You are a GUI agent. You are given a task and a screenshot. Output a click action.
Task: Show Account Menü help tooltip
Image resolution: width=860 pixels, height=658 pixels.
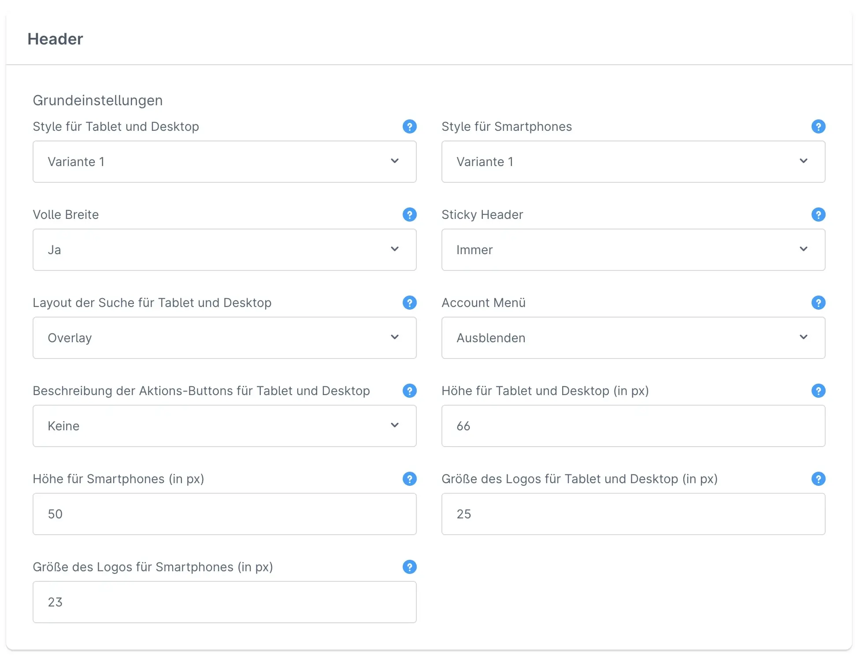[818, 303]
